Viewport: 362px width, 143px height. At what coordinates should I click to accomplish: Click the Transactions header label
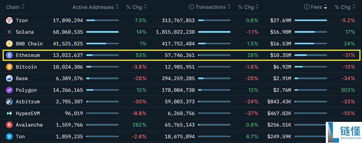tap(211, 7)
